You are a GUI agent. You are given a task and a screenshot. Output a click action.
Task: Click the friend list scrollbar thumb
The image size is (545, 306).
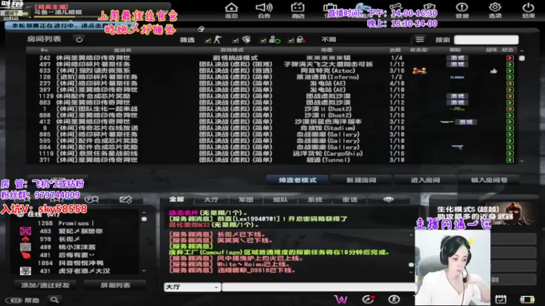(x=144, y=219)
